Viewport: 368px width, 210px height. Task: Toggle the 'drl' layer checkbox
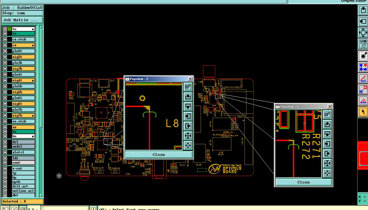tap(5, 142)
